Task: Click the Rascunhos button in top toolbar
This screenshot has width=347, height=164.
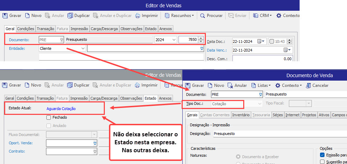Action: [x=179, y=16]
